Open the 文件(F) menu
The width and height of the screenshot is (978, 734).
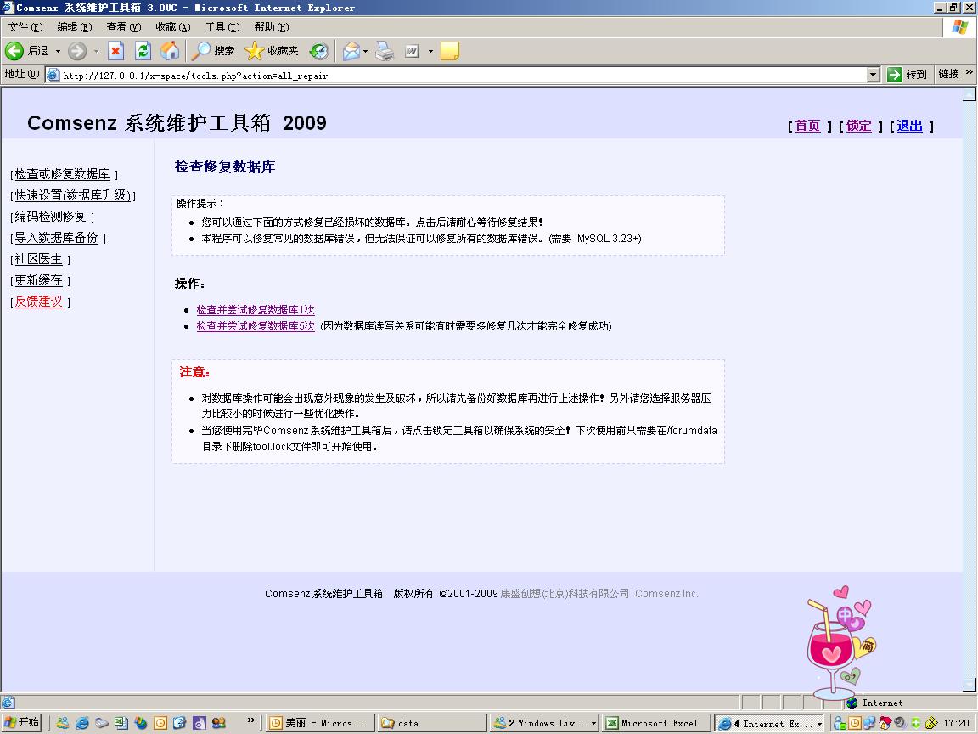[25, 27]
